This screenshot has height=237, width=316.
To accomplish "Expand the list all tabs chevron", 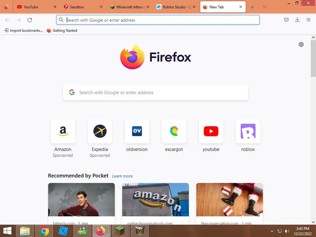I will [264, 7].
